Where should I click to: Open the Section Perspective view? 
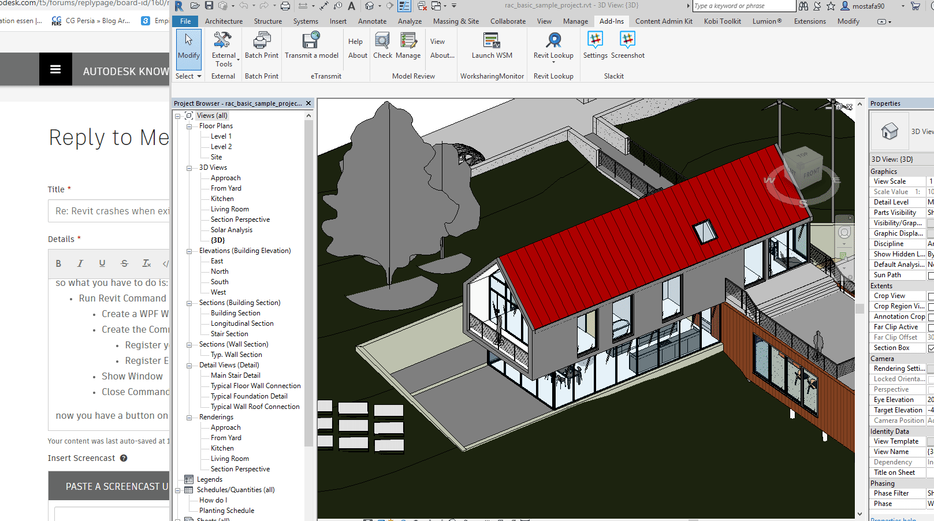[239, 219]
